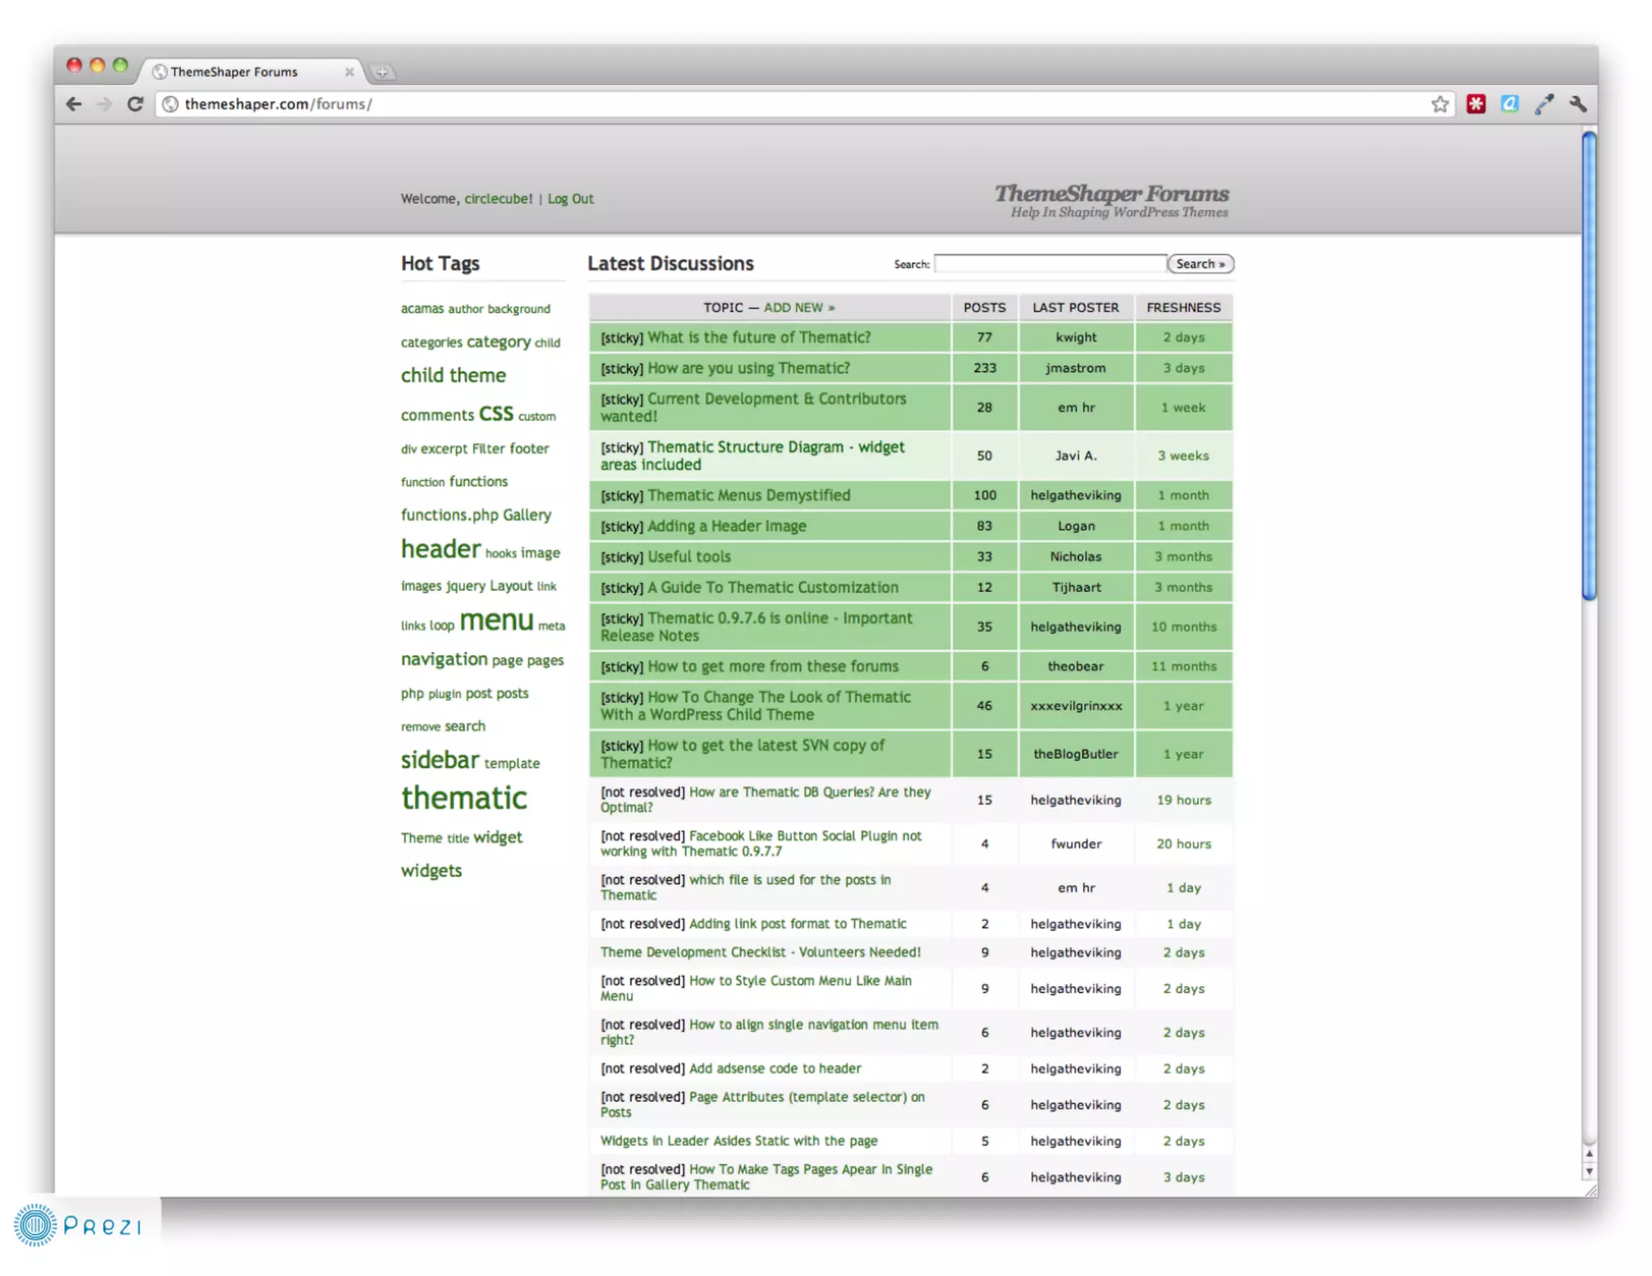Open 'What is the future of Thematic?' topic
The width and height of the screenshot is (1652, 1276).
(759, 337)
